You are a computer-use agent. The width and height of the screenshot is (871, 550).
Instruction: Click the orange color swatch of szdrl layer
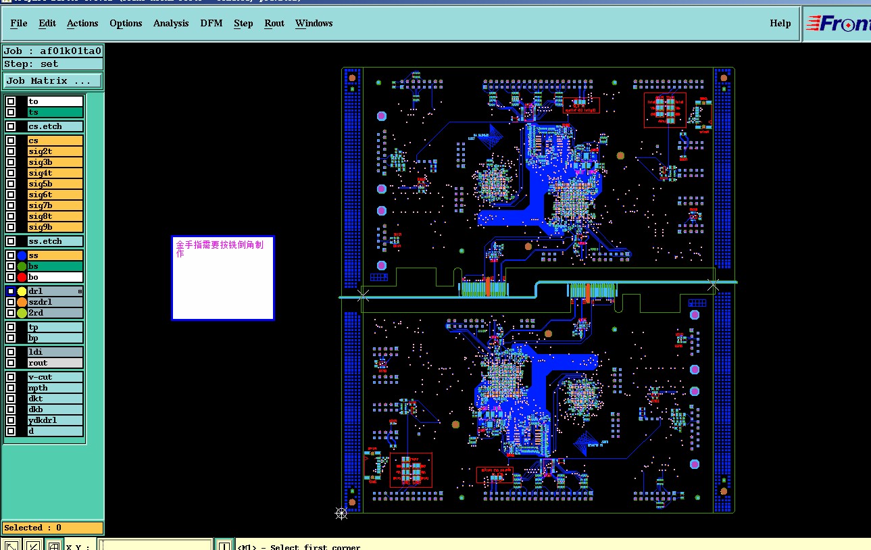22,302
